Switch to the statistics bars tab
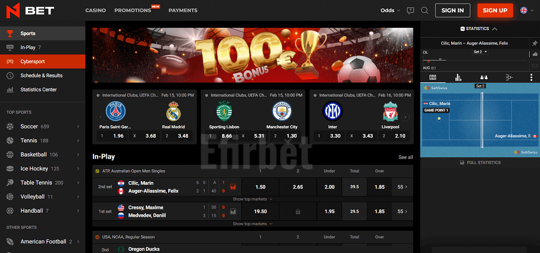The height and width of the screenshot is (253, 540). click(458, 78)
